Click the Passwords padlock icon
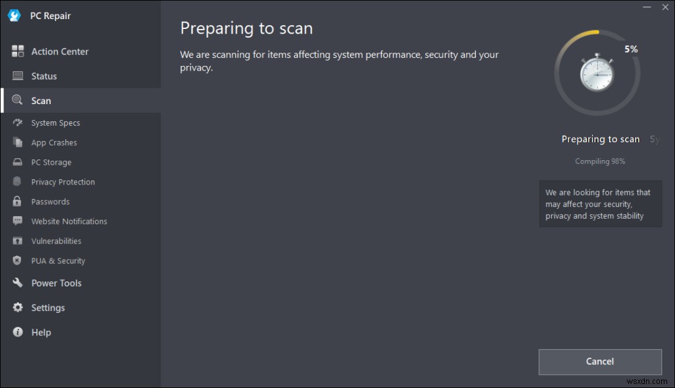This screenshot has width=675, height=388. [16, 202]
